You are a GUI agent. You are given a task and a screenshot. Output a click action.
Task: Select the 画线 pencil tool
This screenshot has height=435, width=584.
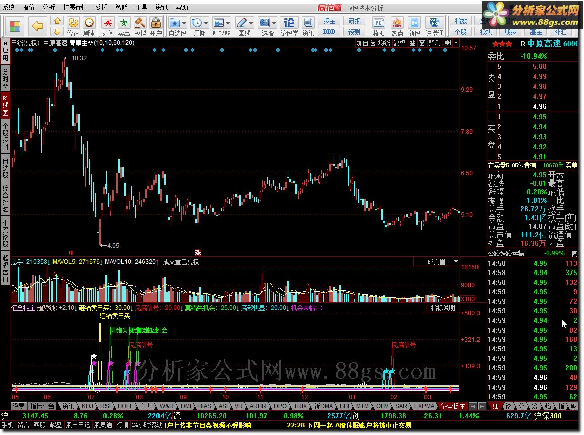pyautogui.click(x=242, y=23)
